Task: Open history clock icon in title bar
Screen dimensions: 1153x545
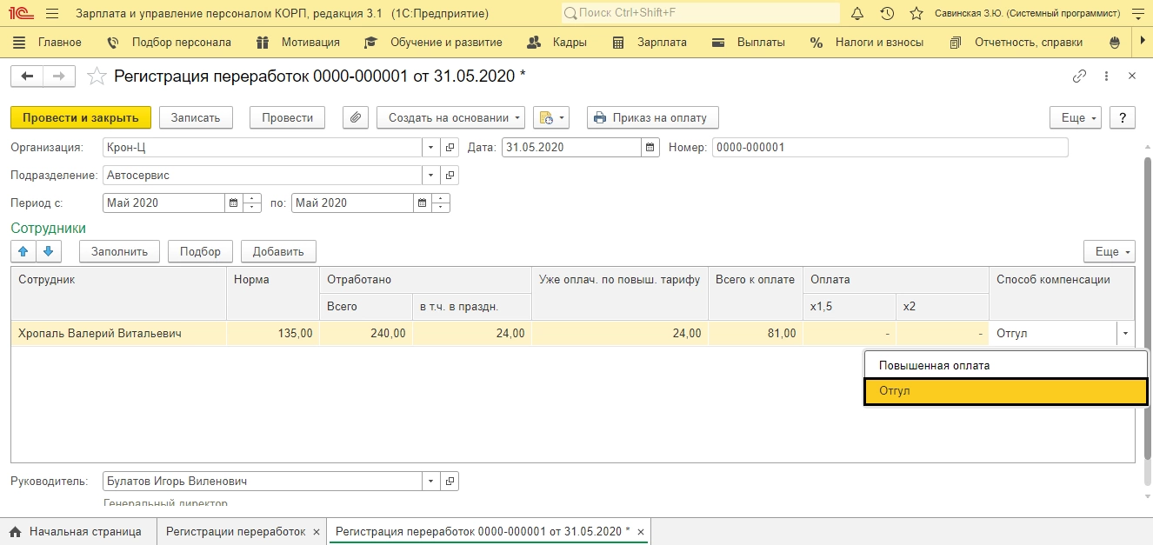Action: pyautogui.click(x=887, y=14)
